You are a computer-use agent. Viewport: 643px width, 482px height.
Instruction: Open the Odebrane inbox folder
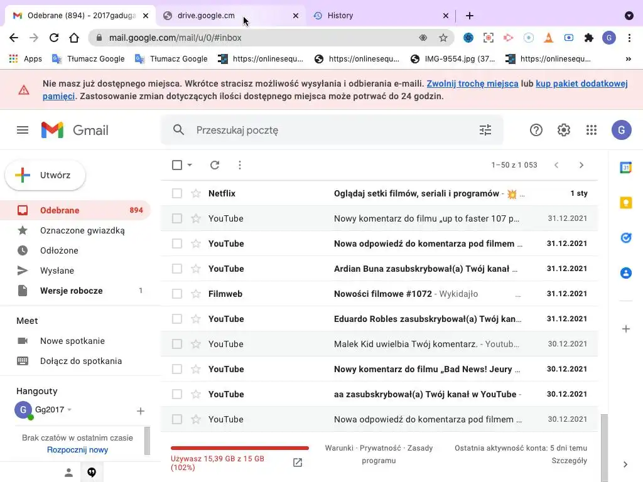pyautogui.click(x=75, y=210)
